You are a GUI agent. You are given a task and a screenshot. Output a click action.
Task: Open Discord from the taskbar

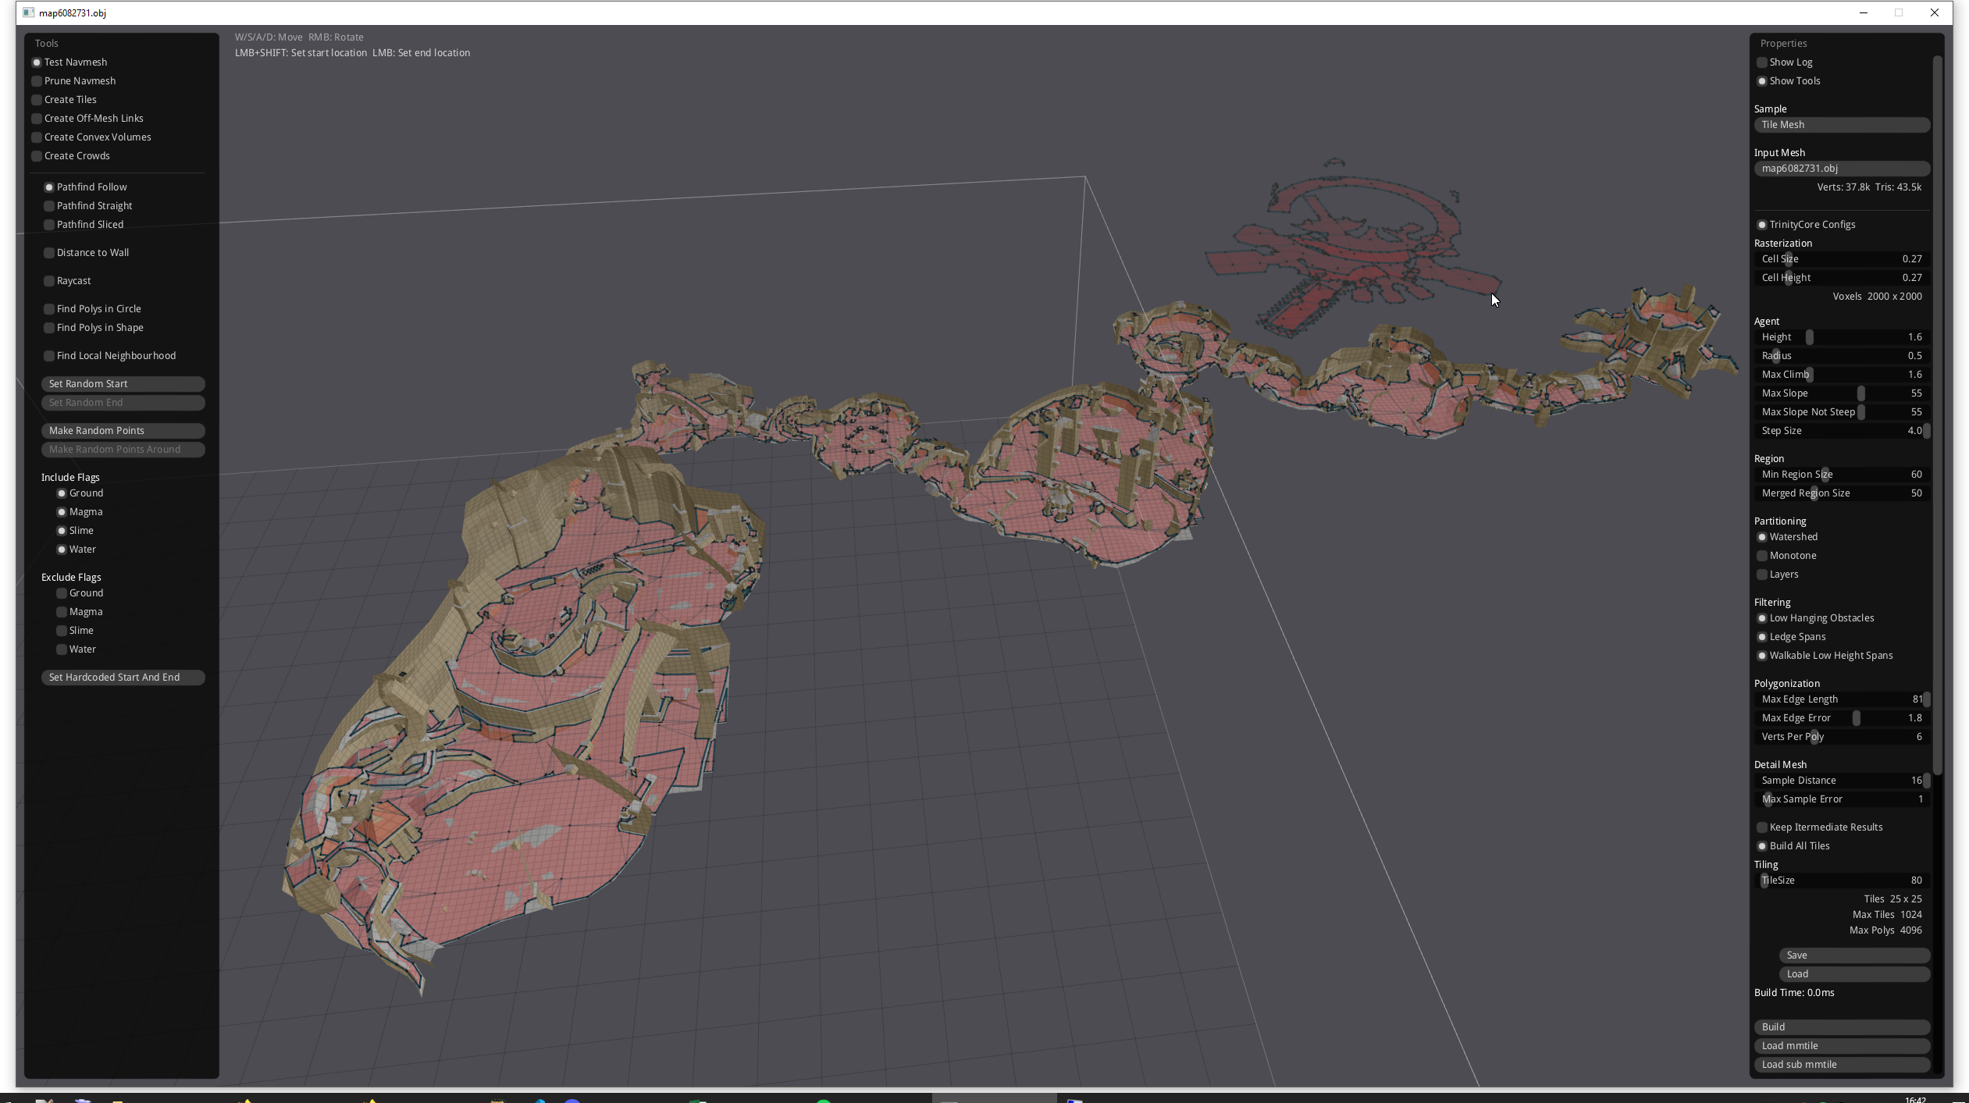coord(574,1099)
